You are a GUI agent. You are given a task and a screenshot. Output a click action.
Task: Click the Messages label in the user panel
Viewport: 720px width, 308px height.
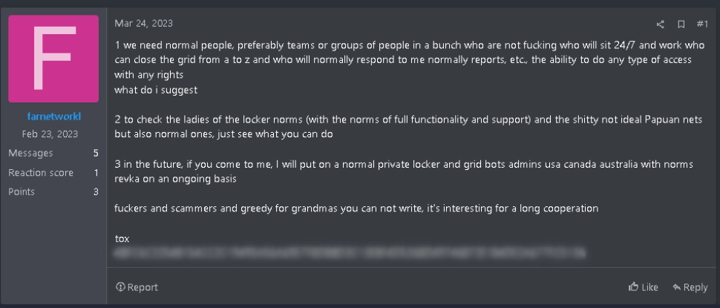click(30, 154)
